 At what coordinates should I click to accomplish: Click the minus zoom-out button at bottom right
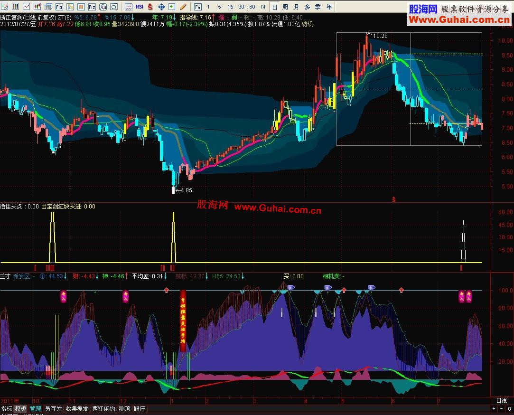pos(502,409)
